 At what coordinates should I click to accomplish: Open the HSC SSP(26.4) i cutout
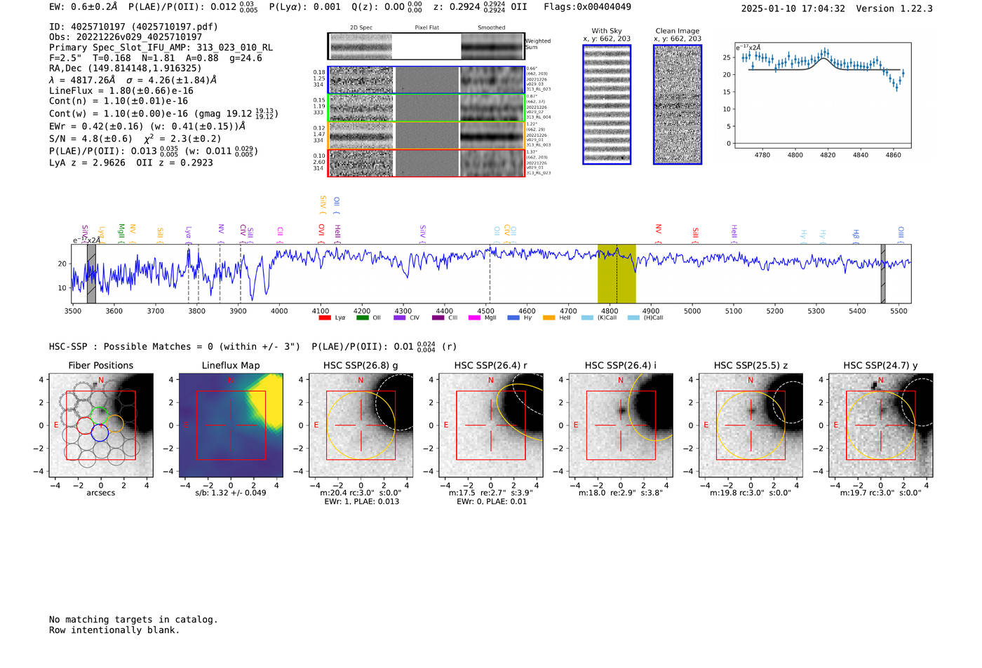click(x=621, y=425)
